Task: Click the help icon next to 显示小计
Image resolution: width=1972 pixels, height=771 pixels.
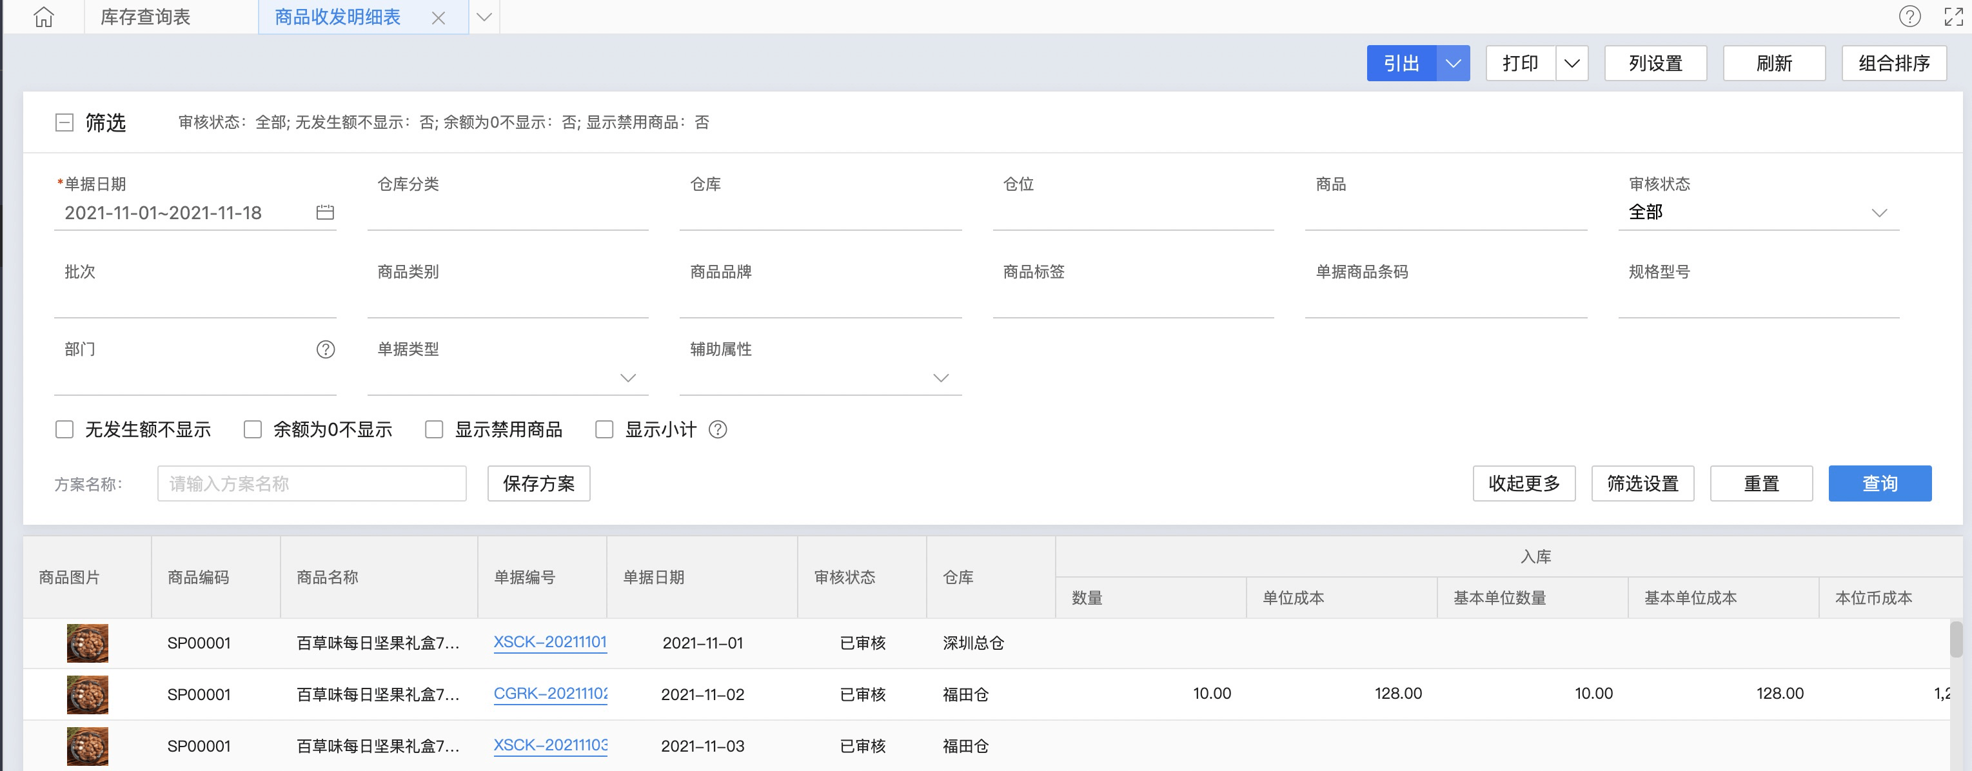Action: [717, 429]
